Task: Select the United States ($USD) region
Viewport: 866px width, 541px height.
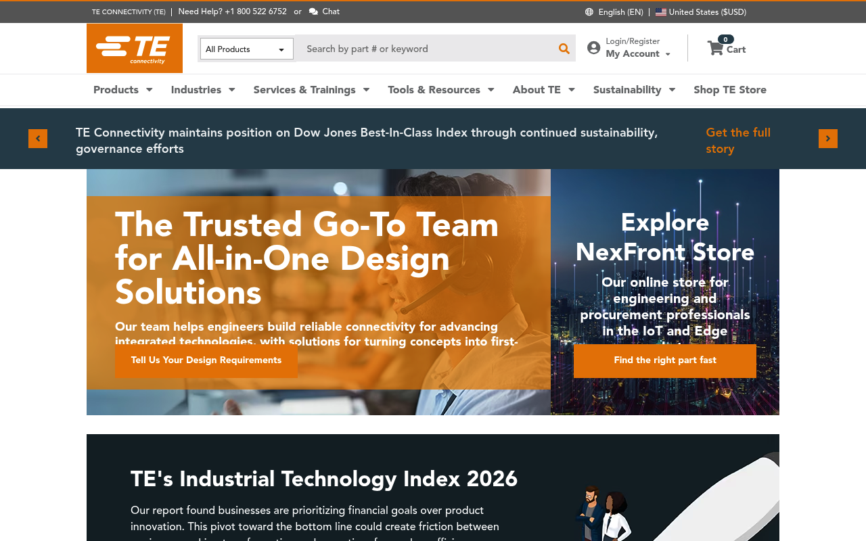Action: point(708,12)
